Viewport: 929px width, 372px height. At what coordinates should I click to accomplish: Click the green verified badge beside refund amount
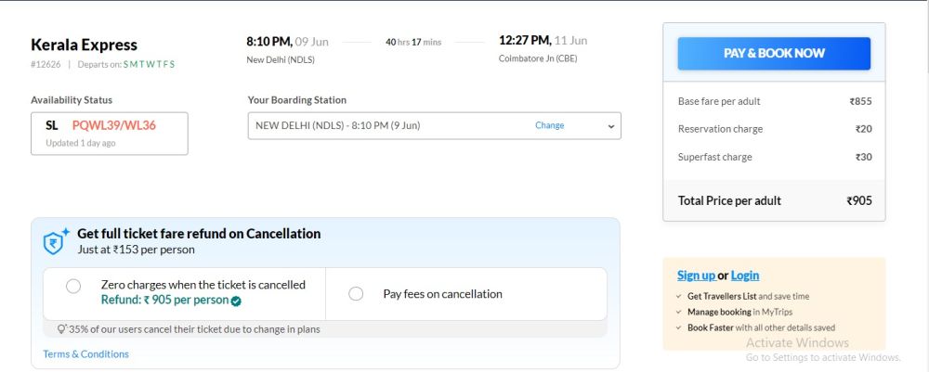tap(236, 301)
